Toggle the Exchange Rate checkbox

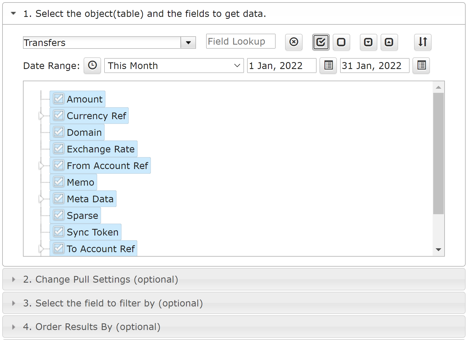(x=59, y=149)
